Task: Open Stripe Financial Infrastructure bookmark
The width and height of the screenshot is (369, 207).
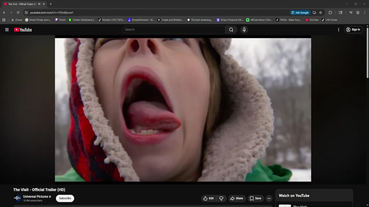Action: tap(230, 20)
